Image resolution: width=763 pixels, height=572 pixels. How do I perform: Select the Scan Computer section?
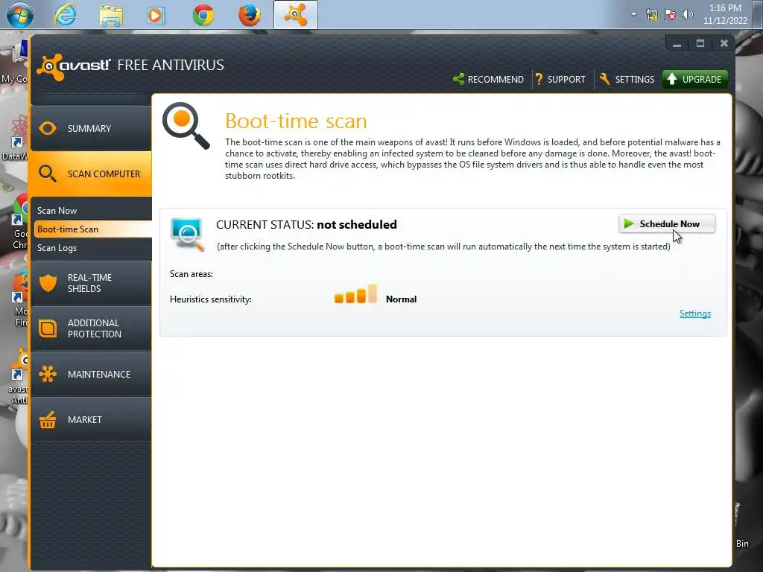pos(91,174)
